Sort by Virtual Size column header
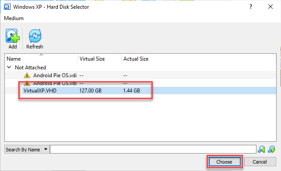The image size is (281, 171). click(99, 59)
